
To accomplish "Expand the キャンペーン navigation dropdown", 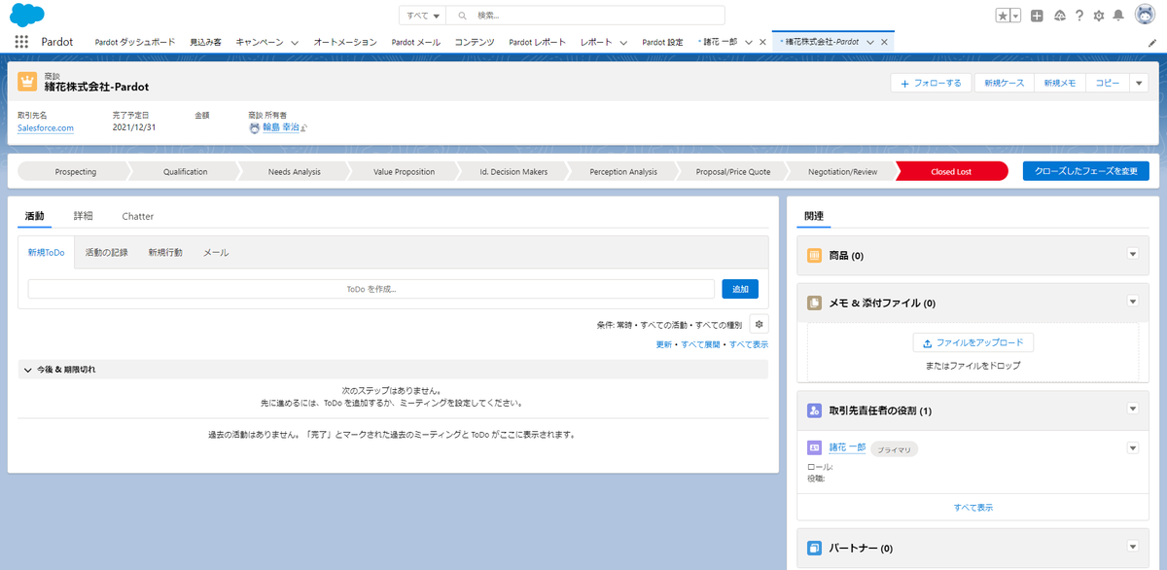I will [x=295, y=43].
